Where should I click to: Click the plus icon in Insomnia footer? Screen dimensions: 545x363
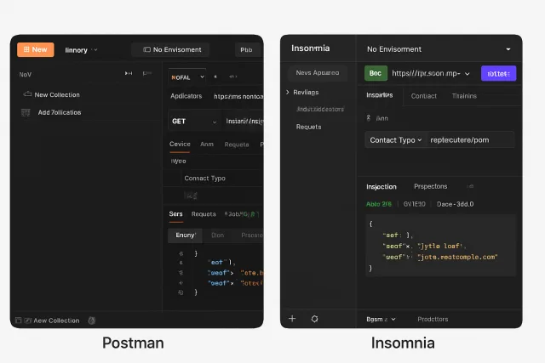coord(292,319)
